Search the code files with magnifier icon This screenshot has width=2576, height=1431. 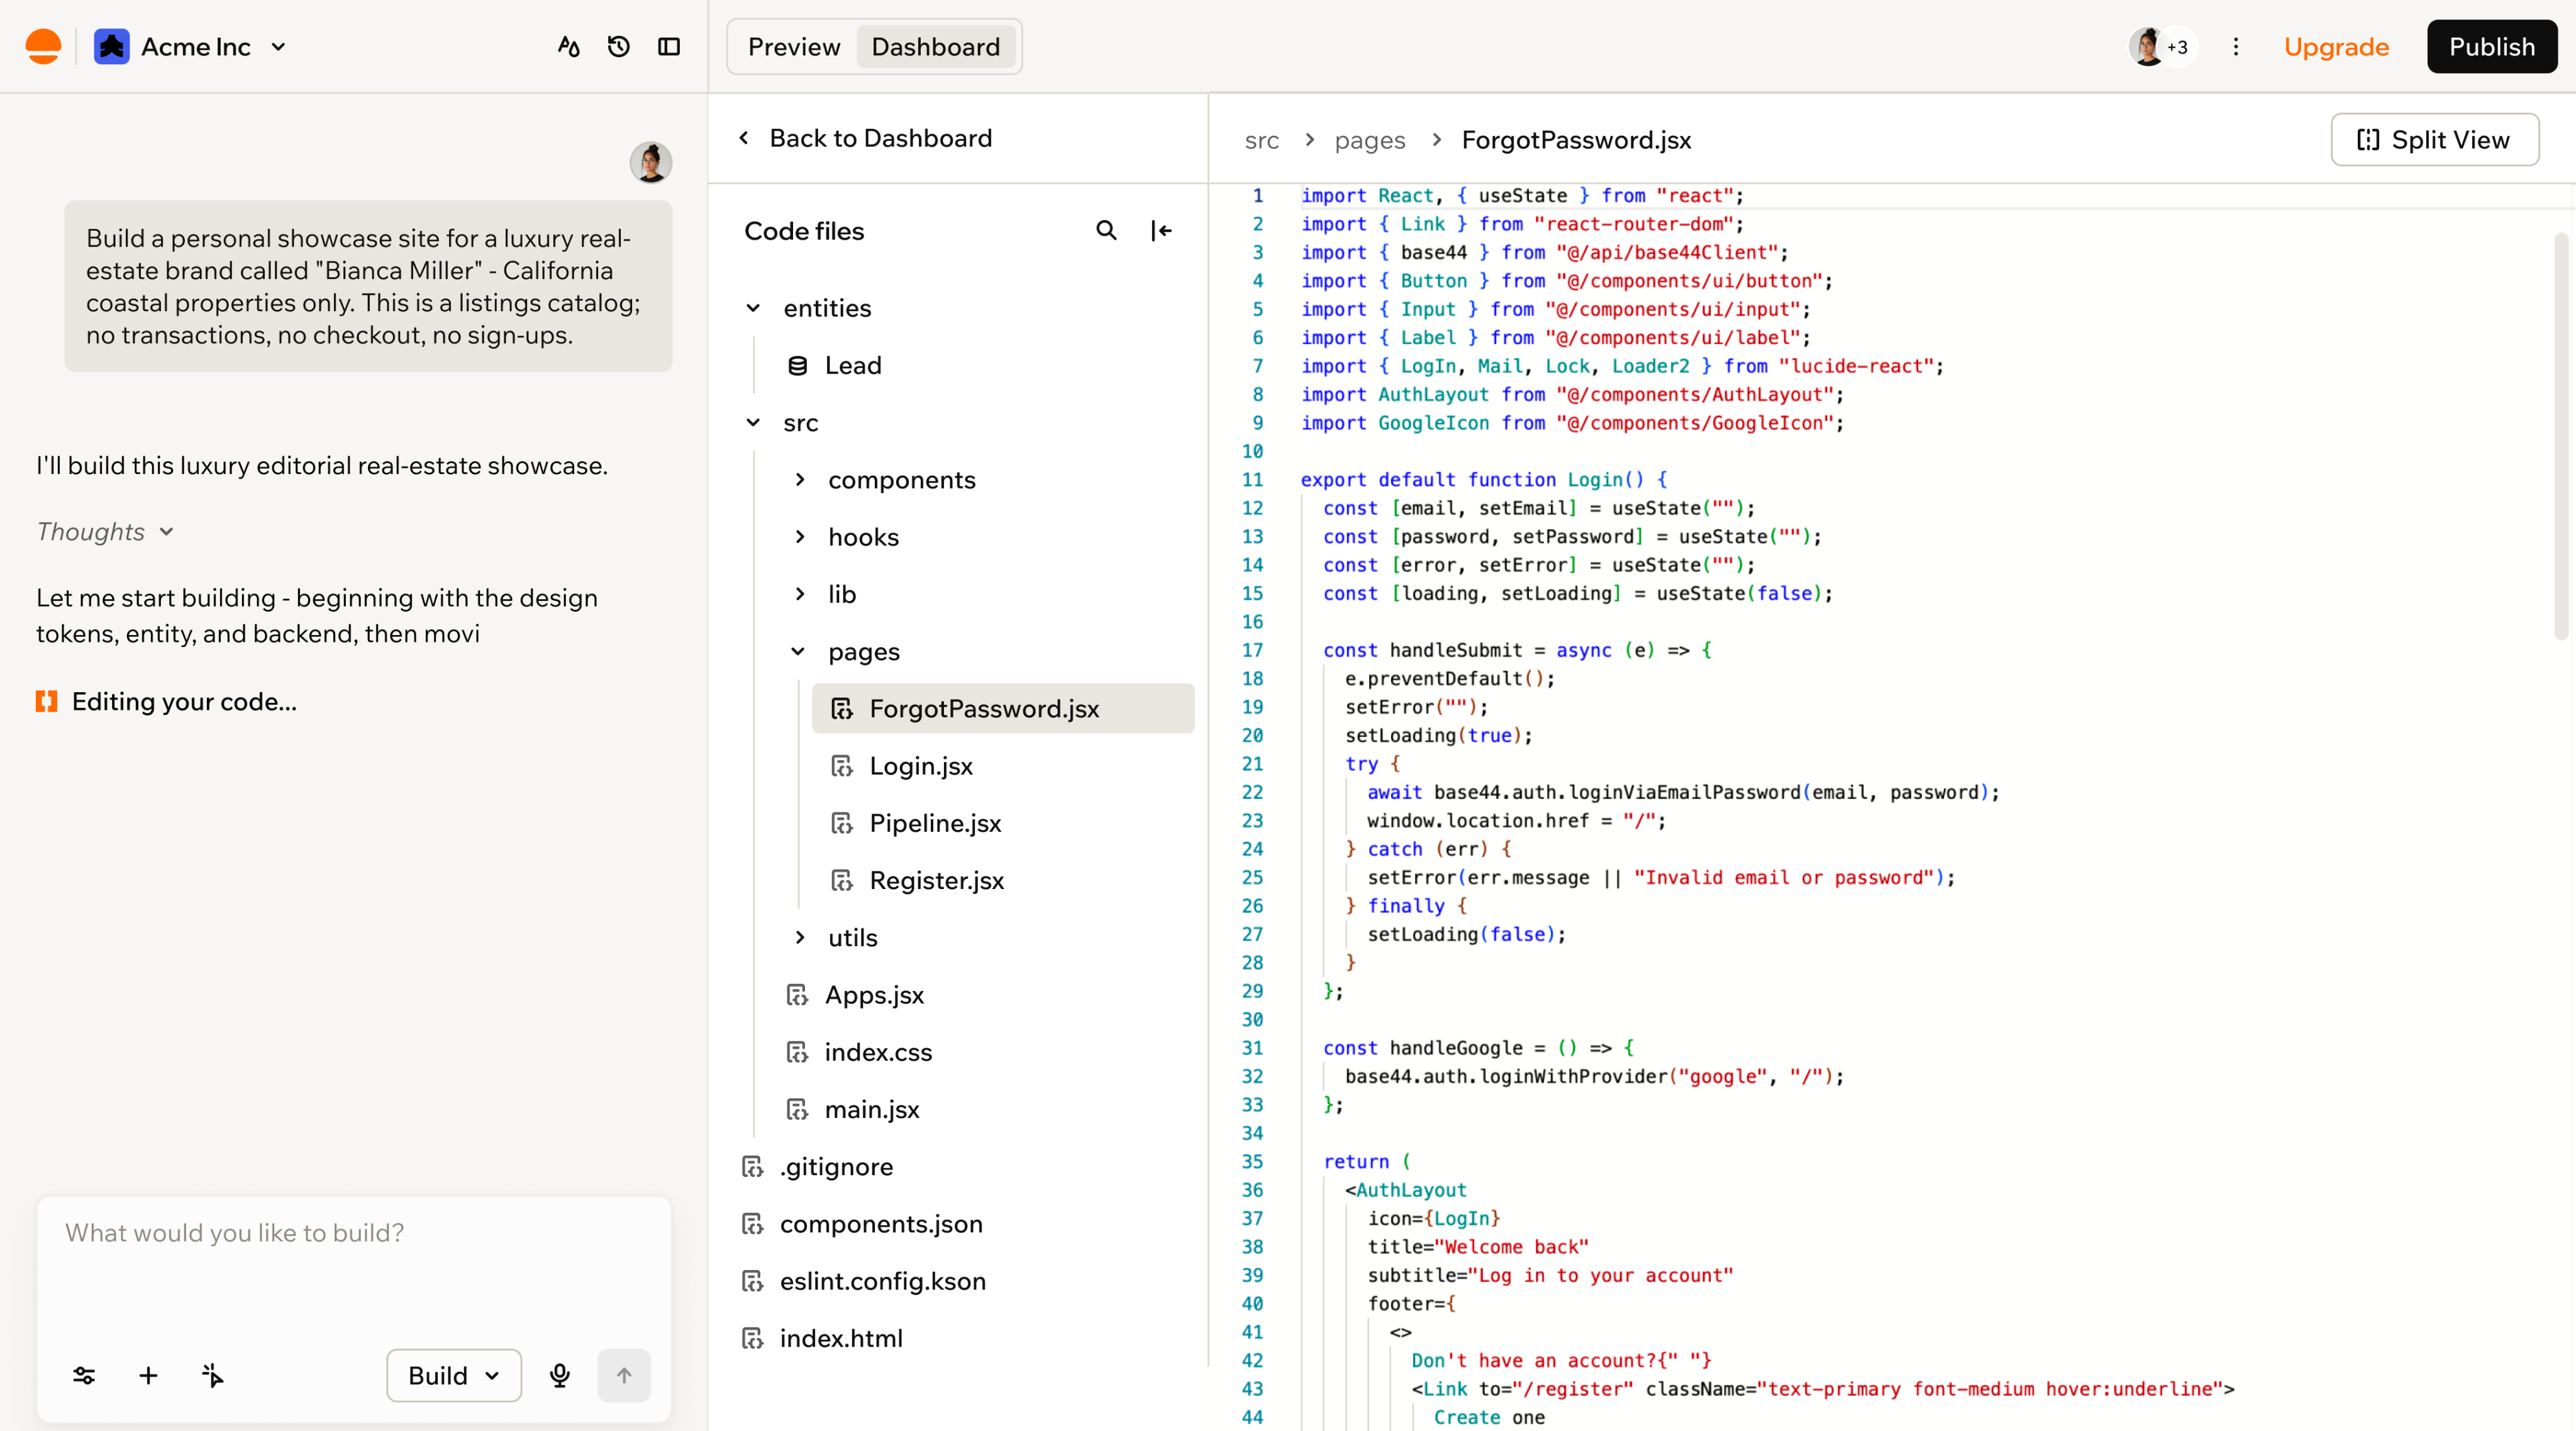click(1106, 231)
